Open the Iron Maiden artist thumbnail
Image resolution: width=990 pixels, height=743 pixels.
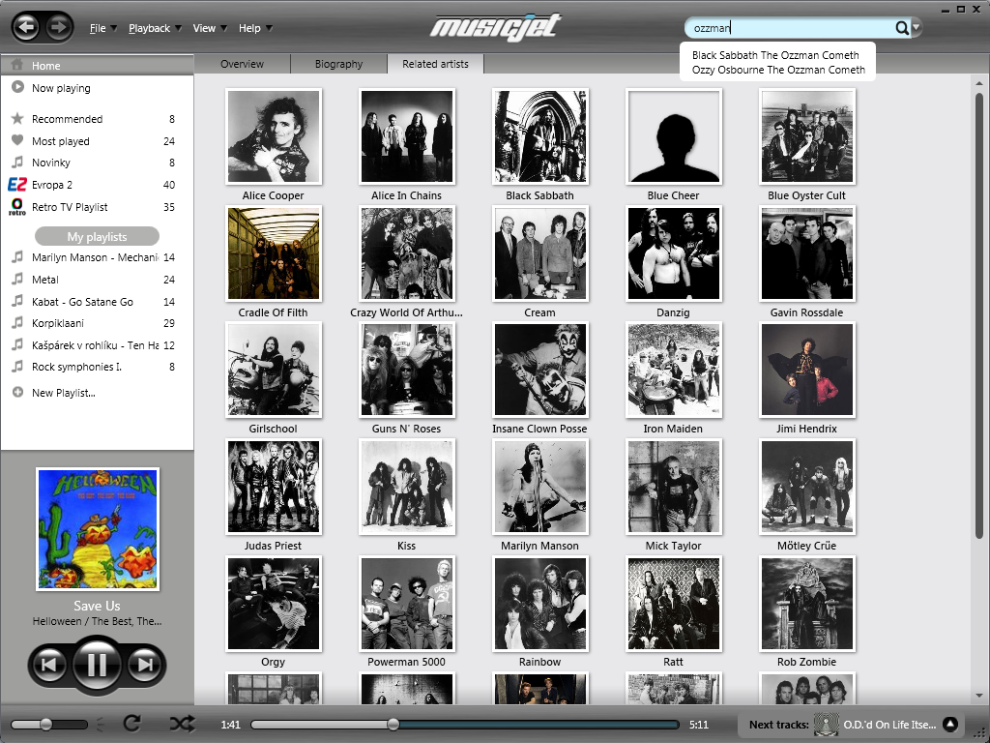[674, 370]
